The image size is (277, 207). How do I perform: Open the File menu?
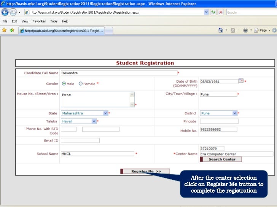5,21
